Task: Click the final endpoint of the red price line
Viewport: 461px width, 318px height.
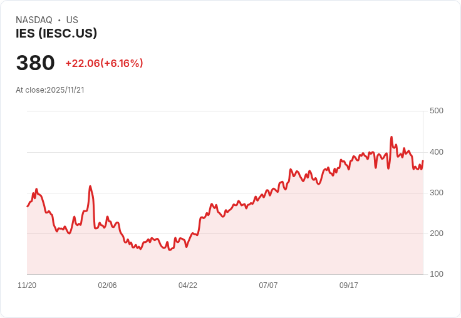Action: [x=423, y=161]
